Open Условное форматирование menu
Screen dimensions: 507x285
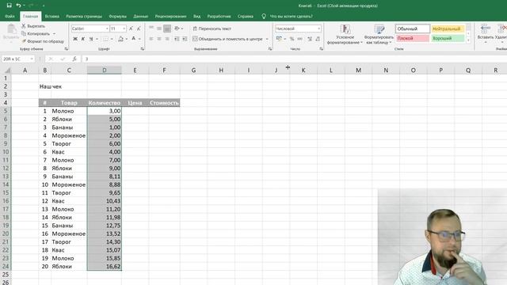pos(345,34)
